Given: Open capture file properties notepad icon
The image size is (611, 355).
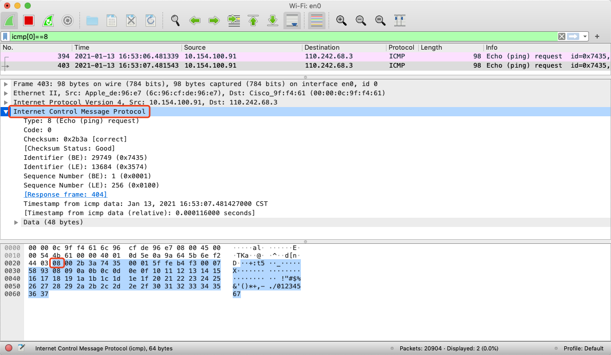Looking at the screenshot, I should [22, 348].
